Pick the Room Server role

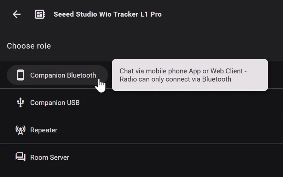(50, 157)
